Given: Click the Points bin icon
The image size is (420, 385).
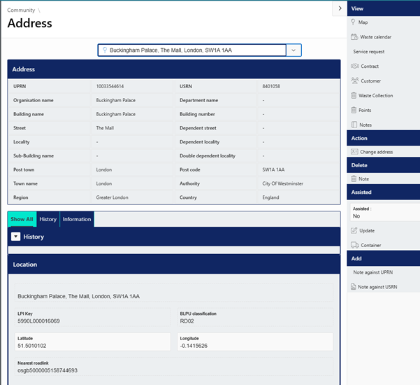Looking at the screenshot, I should tap(354, 110).
